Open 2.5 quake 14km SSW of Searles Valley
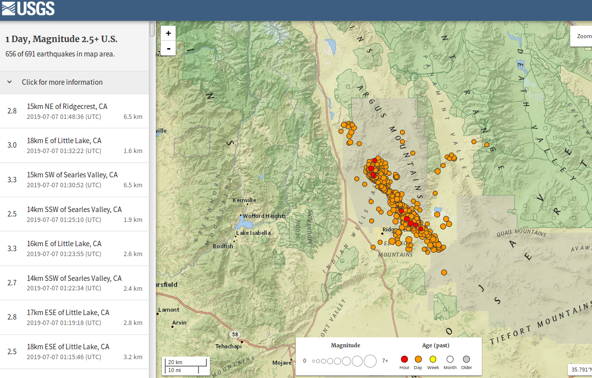Viewport: 592px width, 378px height. click(74, 214)
